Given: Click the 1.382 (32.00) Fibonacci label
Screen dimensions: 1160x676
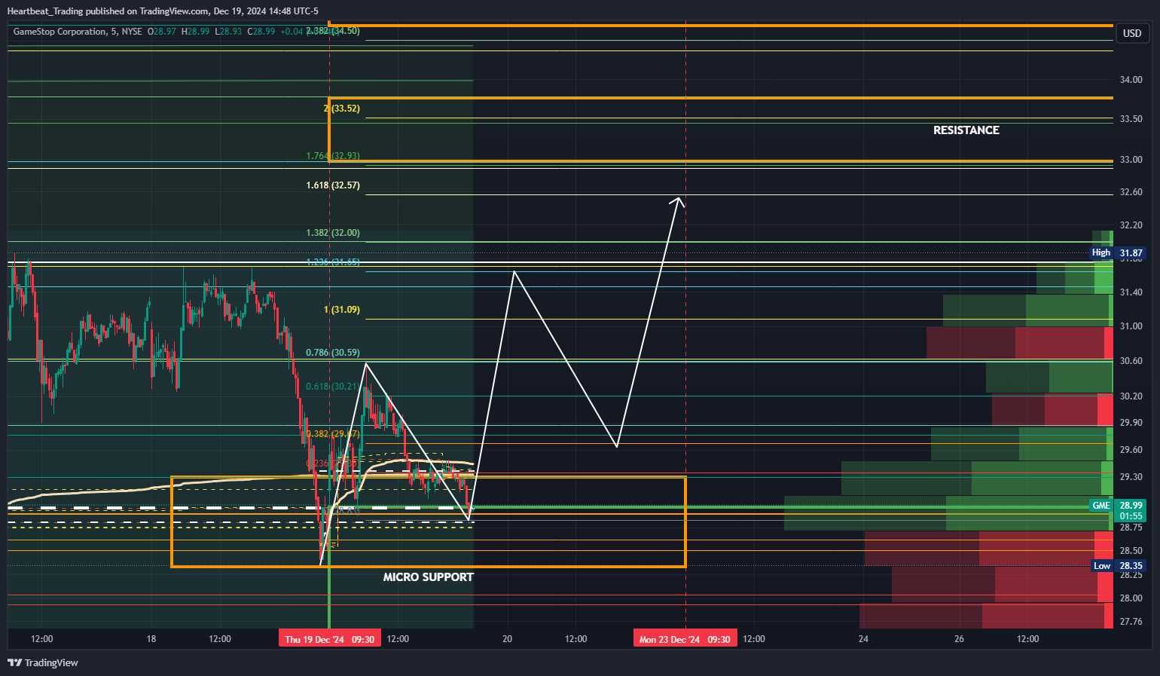Looking at the screenshot, I should 333,233.
